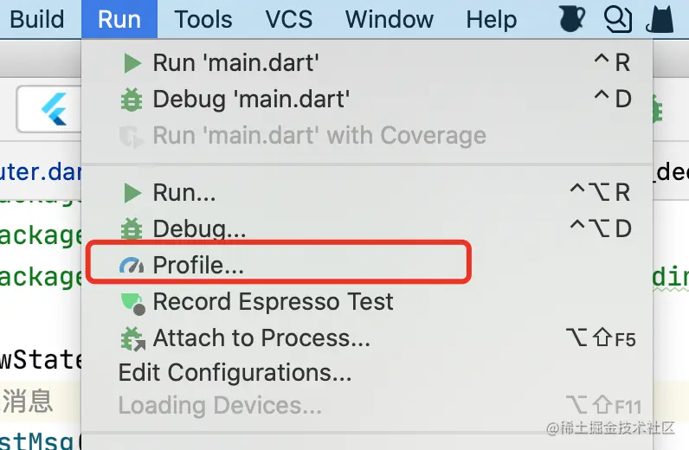Open the Build menu
This screenshot has width=689, height=450.
click(x=37, y=19)
